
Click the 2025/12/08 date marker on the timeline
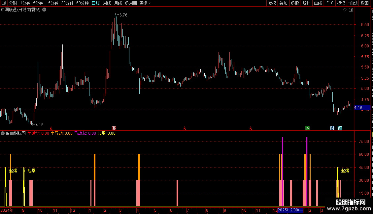click(290, 210)
